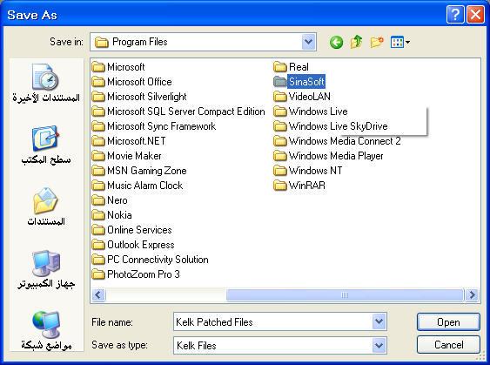The width and height of the screenshot is (490, 365).
Task: Select the Desktop shortcut in places bar
Action: pyautogui.click(x=46, y=145)
